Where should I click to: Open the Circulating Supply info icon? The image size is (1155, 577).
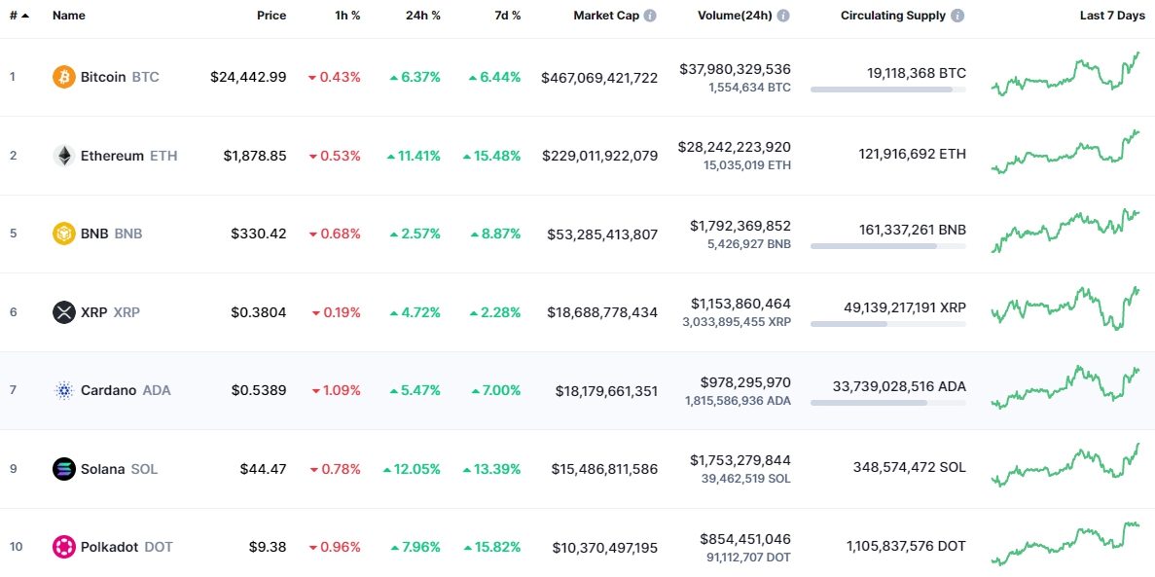coord(957,16)
